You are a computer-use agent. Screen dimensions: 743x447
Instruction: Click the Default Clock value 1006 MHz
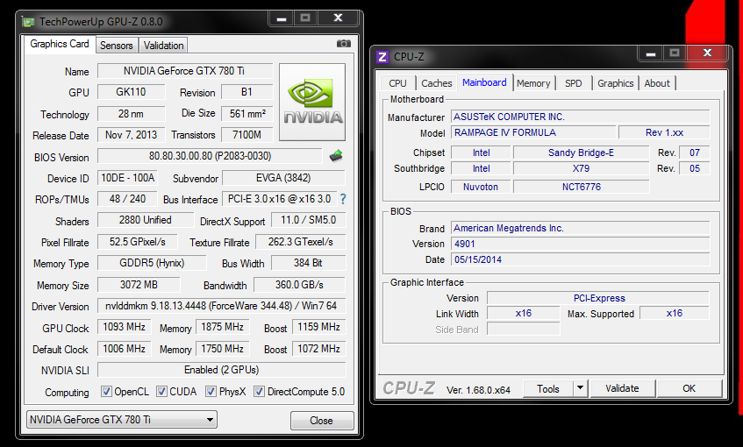(x=125, y=349)
